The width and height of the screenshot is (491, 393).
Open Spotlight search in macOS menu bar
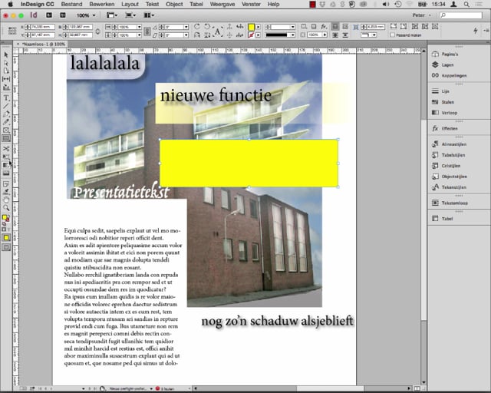point(466,4)
